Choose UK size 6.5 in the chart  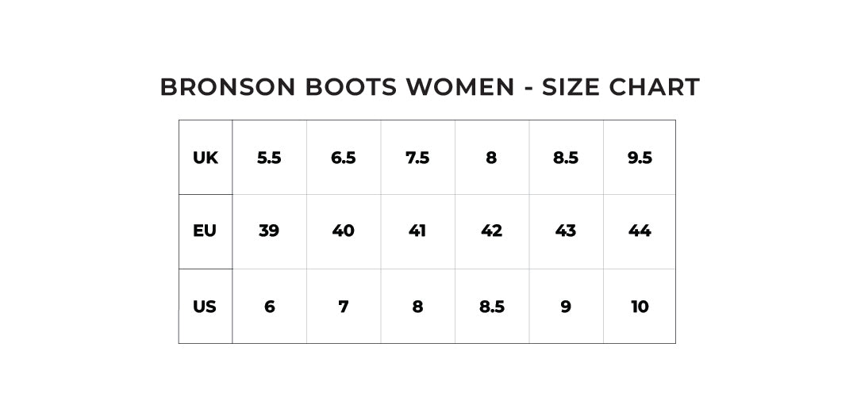343,158
